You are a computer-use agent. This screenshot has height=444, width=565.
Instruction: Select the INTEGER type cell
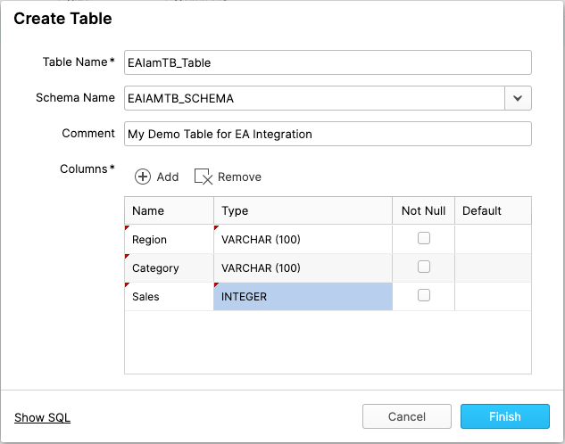point(303,297)
